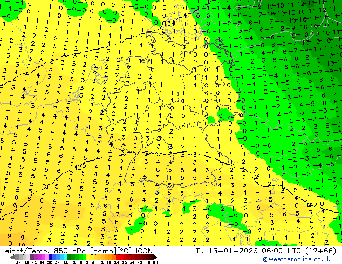Click the "034" contour label near the top

(x=168, y=23)
